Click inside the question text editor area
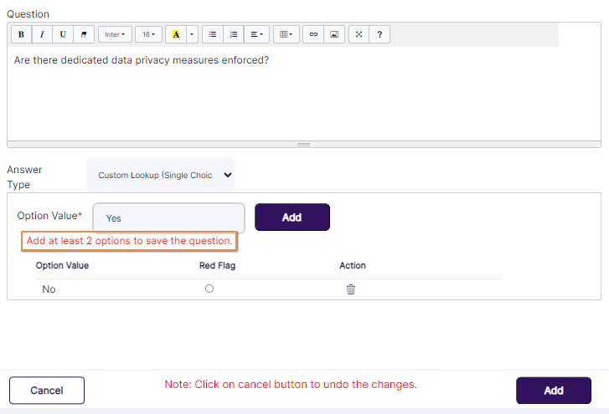This screenshot has width=609, height=414. (x=304, y=94)
